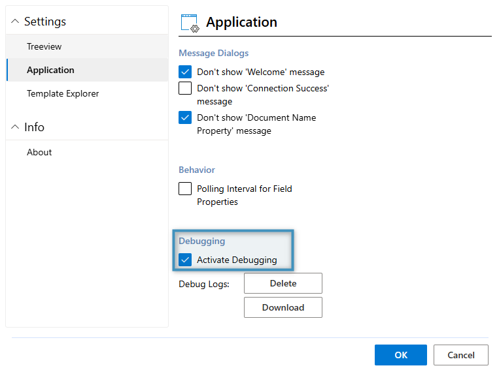Uncheck 'Document Name Property' message checkbox
Screen dimensions: 499x370
click(x=185, y=117)
